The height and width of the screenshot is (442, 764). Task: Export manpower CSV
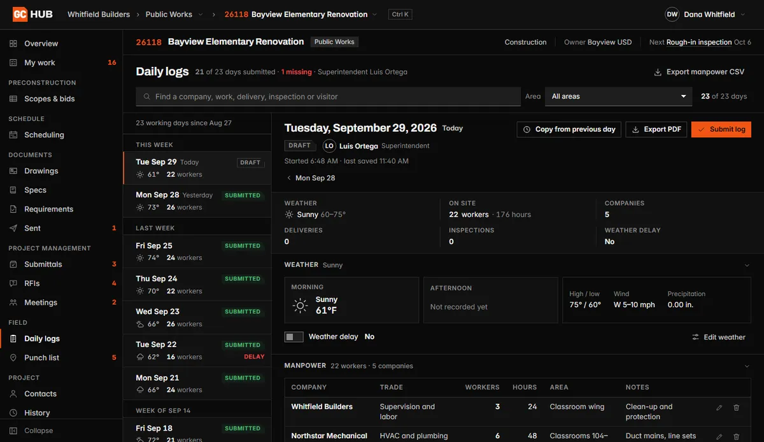point(699,72)
